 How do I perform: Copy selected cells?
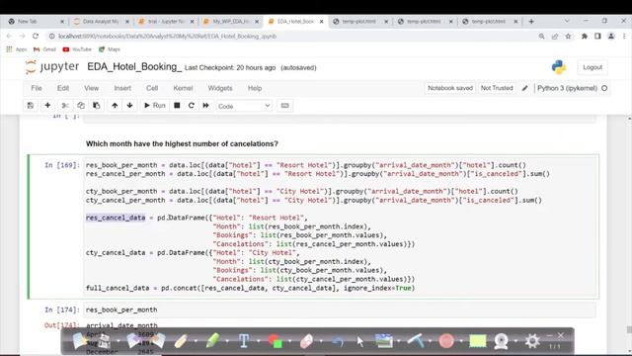pos(81,106)
